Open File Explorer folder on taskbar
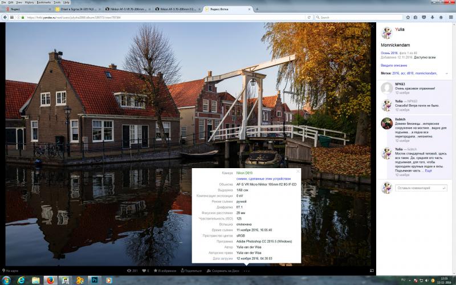This screenshot has width=456, height=285. tap(36, 280)
